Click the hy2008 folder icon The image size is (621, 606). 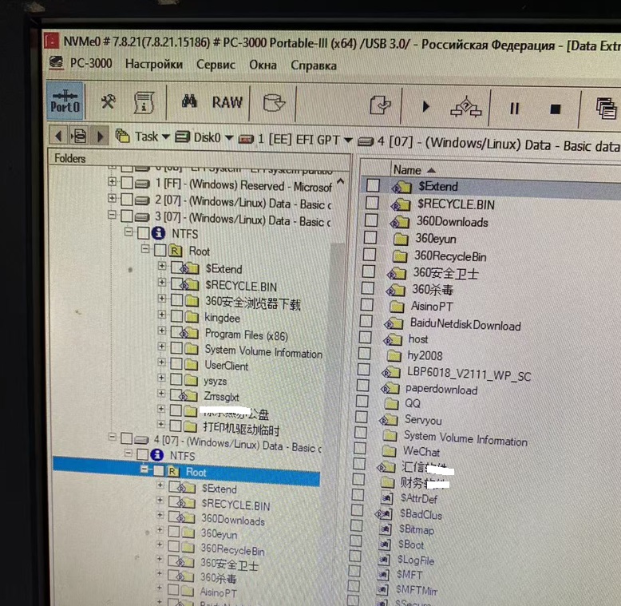394,355
